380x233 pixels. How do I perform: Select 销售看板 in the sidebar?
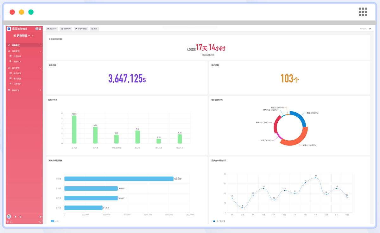click(x=24, y=45)
